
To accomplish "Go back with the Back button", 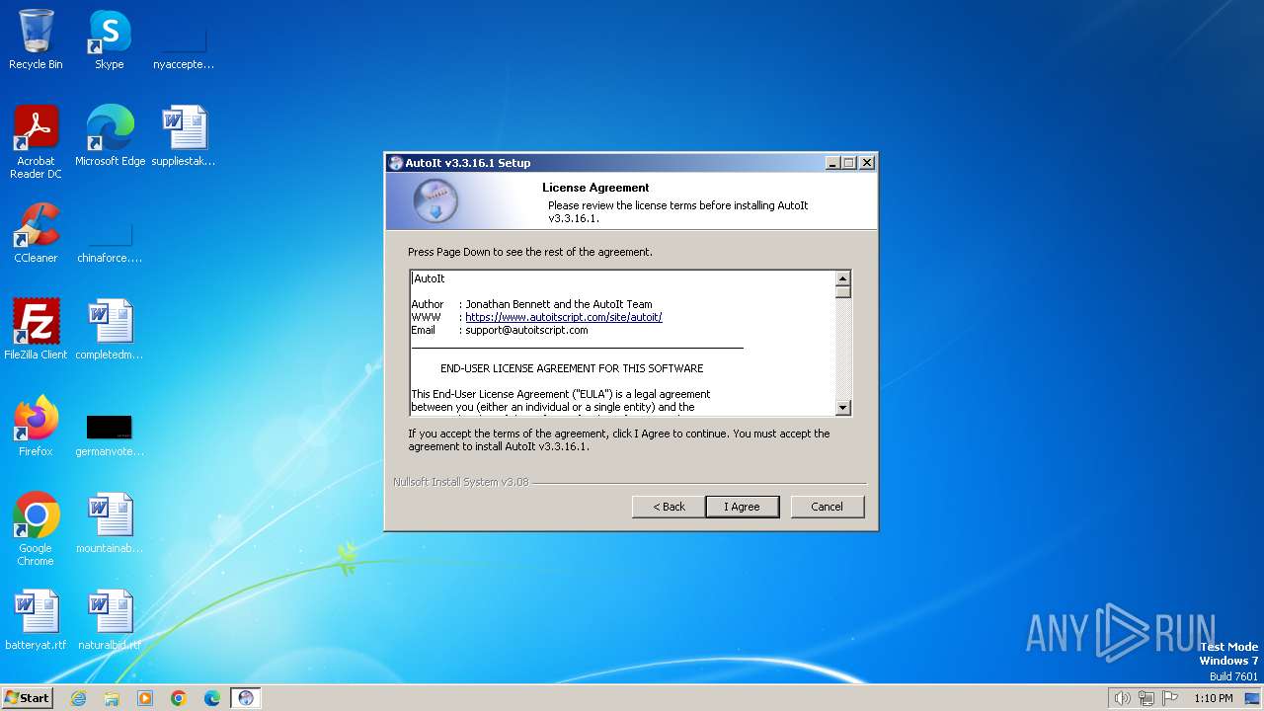I will pyautogui.click(x=669, y=507).
